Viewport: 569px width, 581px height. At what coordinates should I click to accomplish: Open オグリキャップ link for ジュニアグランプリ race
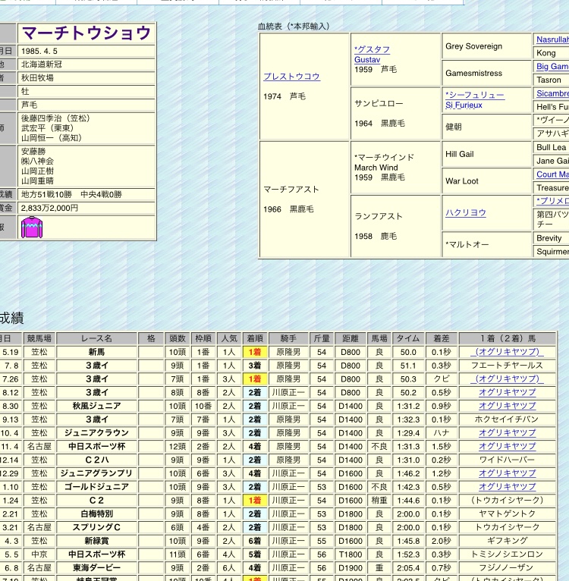pos(507,473)
